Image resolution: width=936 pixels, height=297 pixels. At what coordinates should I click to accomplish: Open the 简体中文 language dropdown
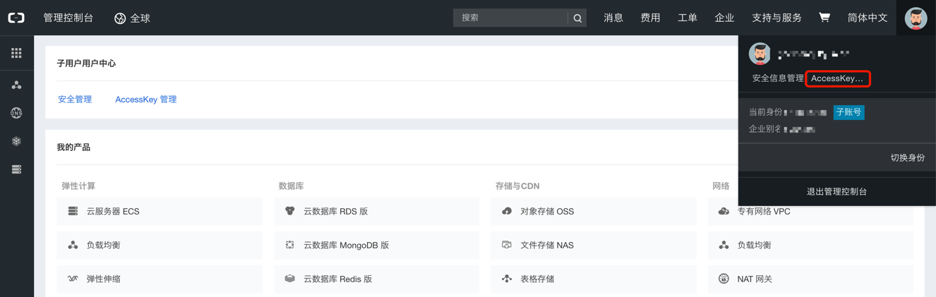click(x=867, y=18)
